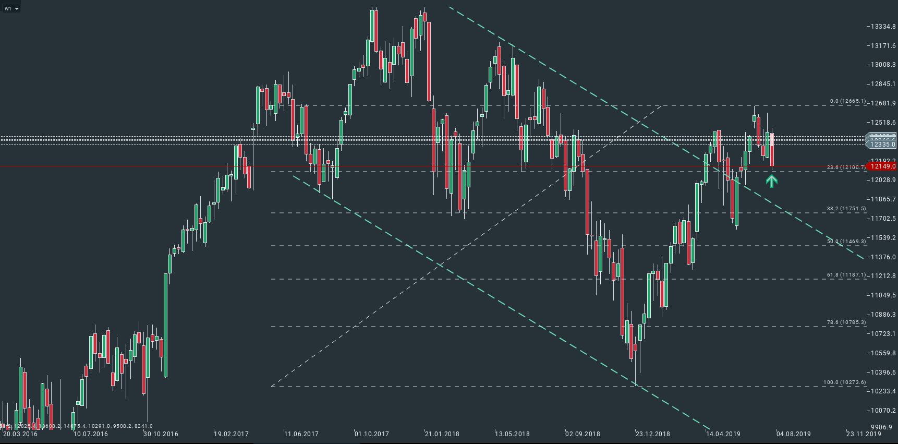
Task: Click the 19.02.2017 date on time axis
Action: (x=232, y=434)
